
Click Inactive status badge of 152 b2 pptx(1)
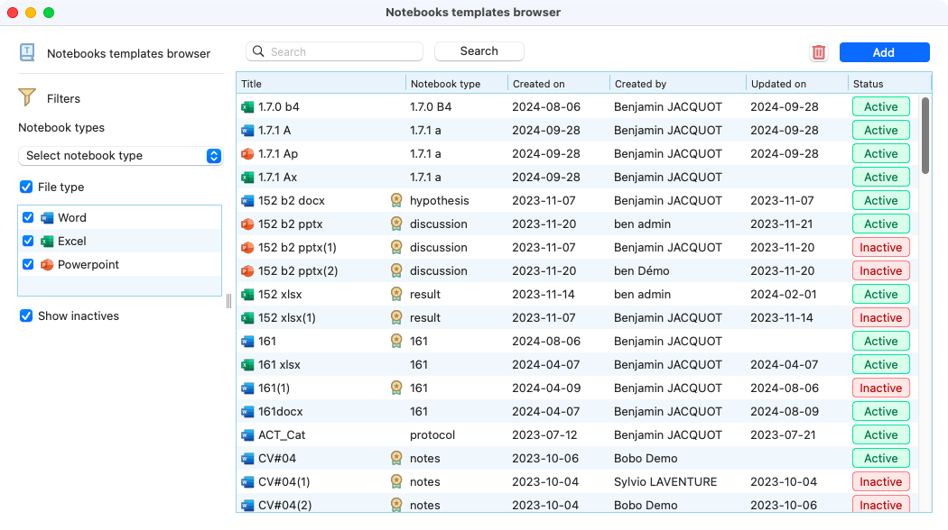(881, 248)
